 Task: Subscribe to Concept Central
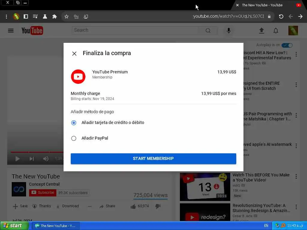(43, 193)
